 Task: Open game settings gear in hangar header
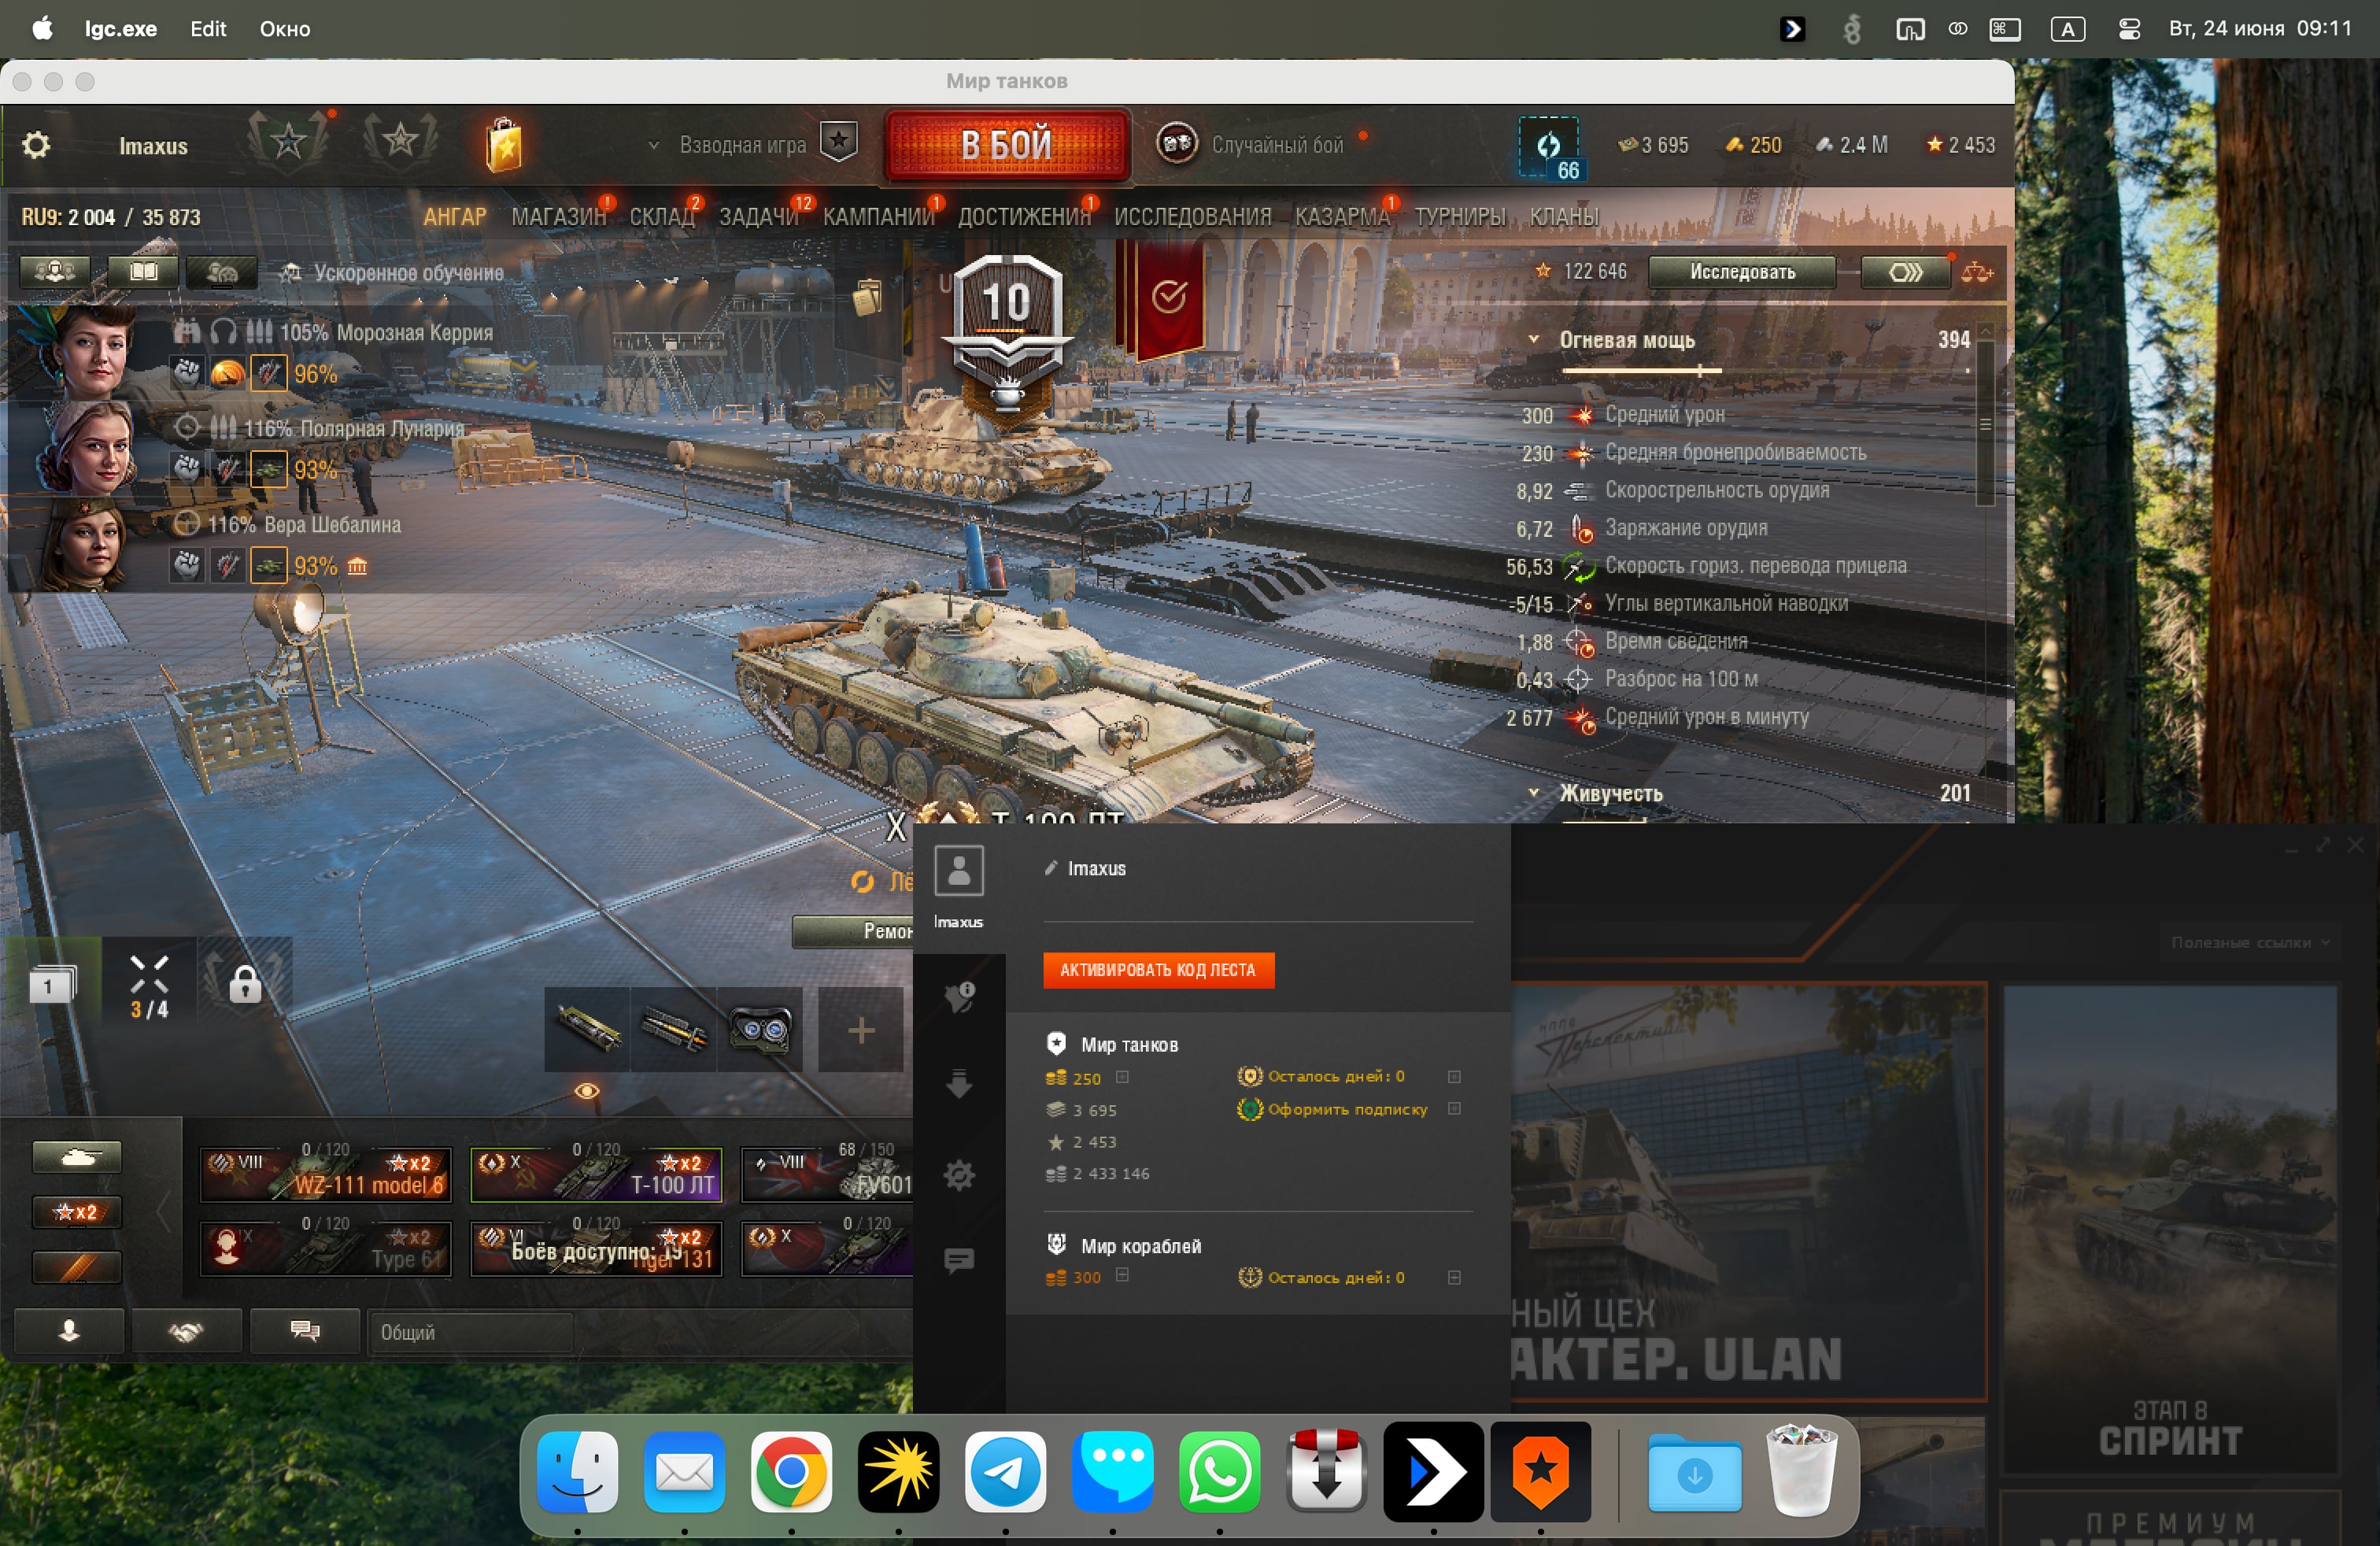(x=36, y=146)
